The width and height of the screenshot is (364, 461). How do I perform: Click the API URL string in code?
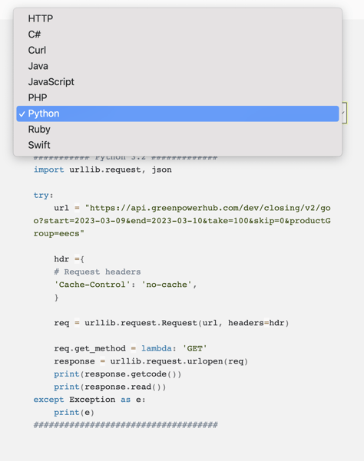182,221
